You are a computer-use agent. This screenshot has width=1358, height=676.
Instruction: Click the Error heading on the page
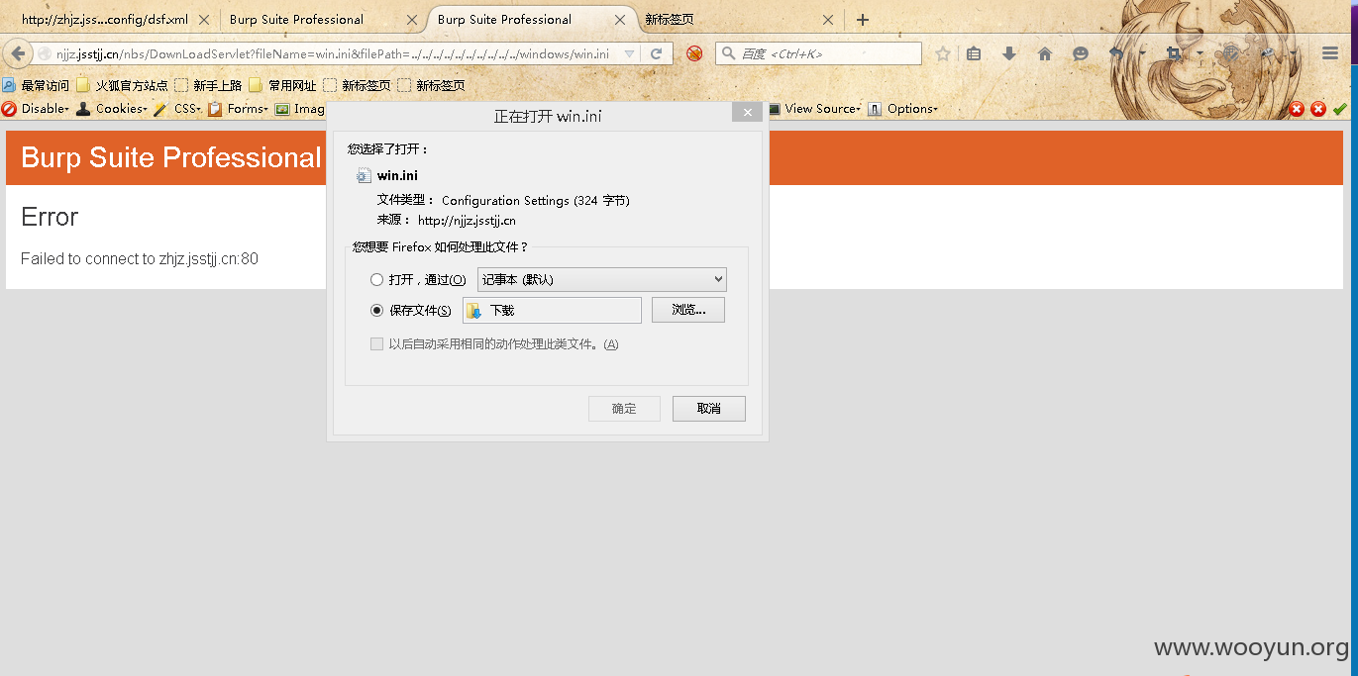click(50, 217)
